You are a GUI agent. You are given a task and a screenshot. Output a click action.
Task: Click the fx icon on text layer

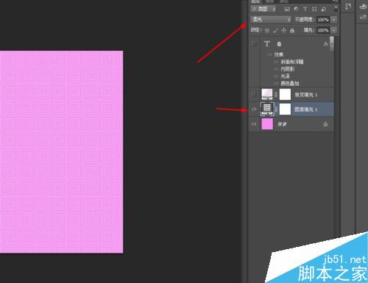tap(326, 44)
